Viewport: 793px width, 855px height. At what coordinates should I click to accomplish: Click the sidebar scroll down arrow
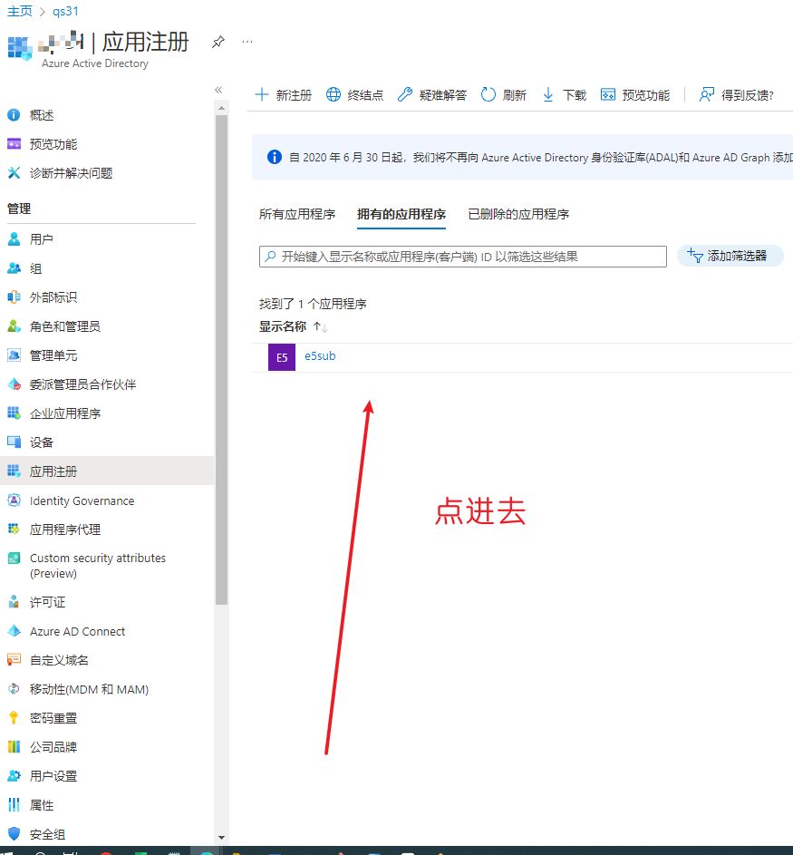tap(221, 837)
